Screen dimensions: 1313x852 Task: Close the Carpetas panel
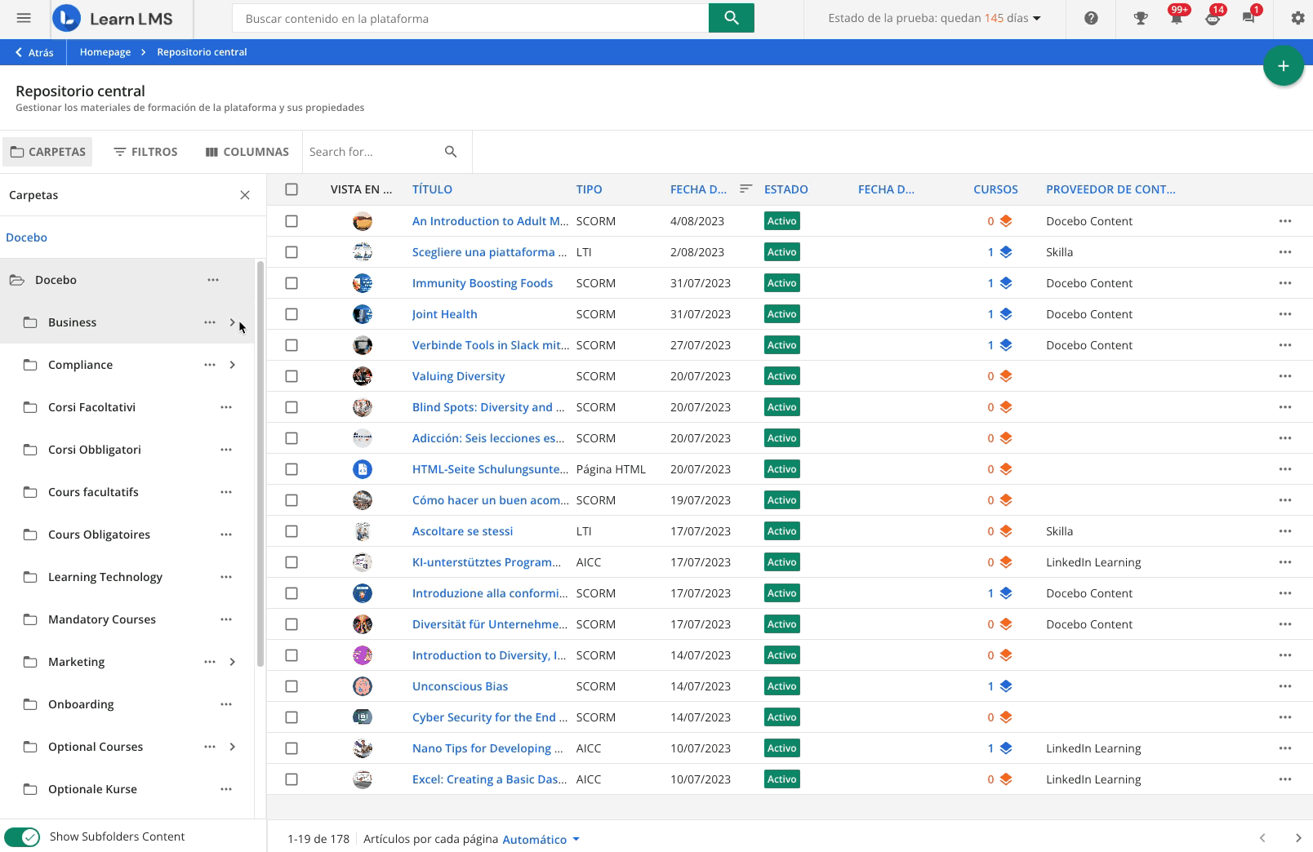[x=245, y=195]
